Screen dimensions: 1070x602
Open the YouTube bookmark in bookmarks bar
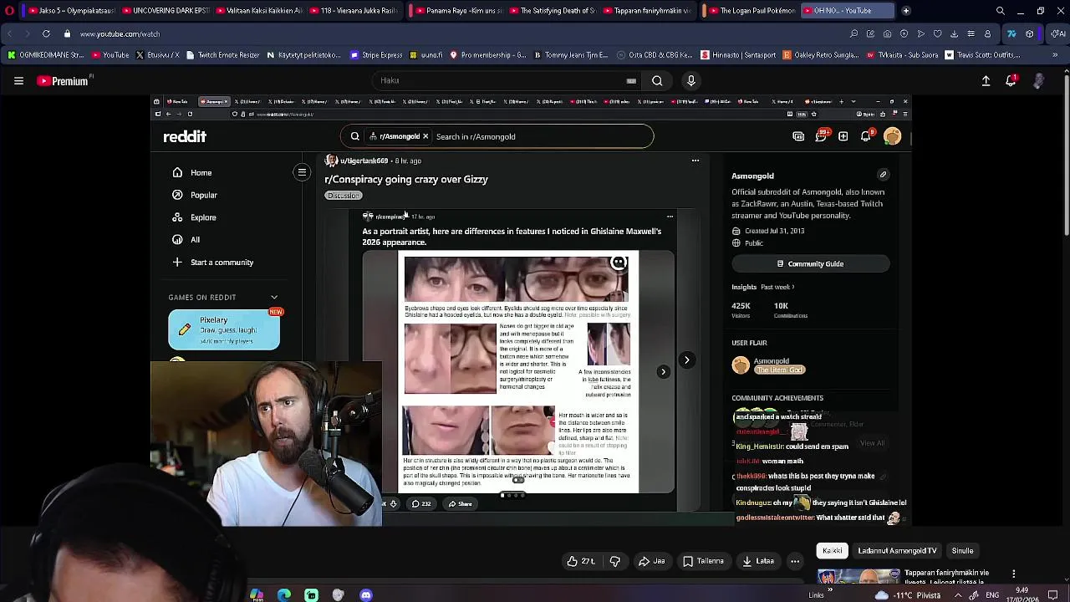point(110,55)
